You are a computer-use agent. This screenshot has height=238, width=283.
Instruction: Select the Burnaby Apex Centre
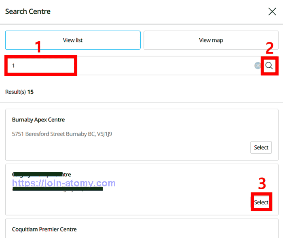pos(261,147)
